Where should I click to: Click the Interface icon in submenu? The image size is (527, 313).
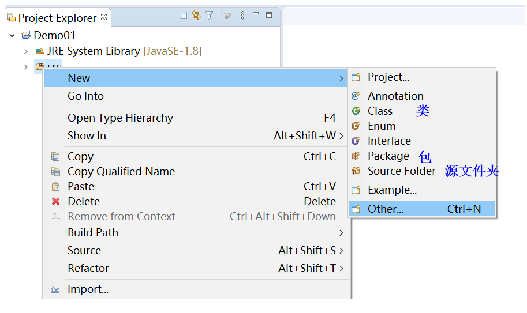click(356, 141)
